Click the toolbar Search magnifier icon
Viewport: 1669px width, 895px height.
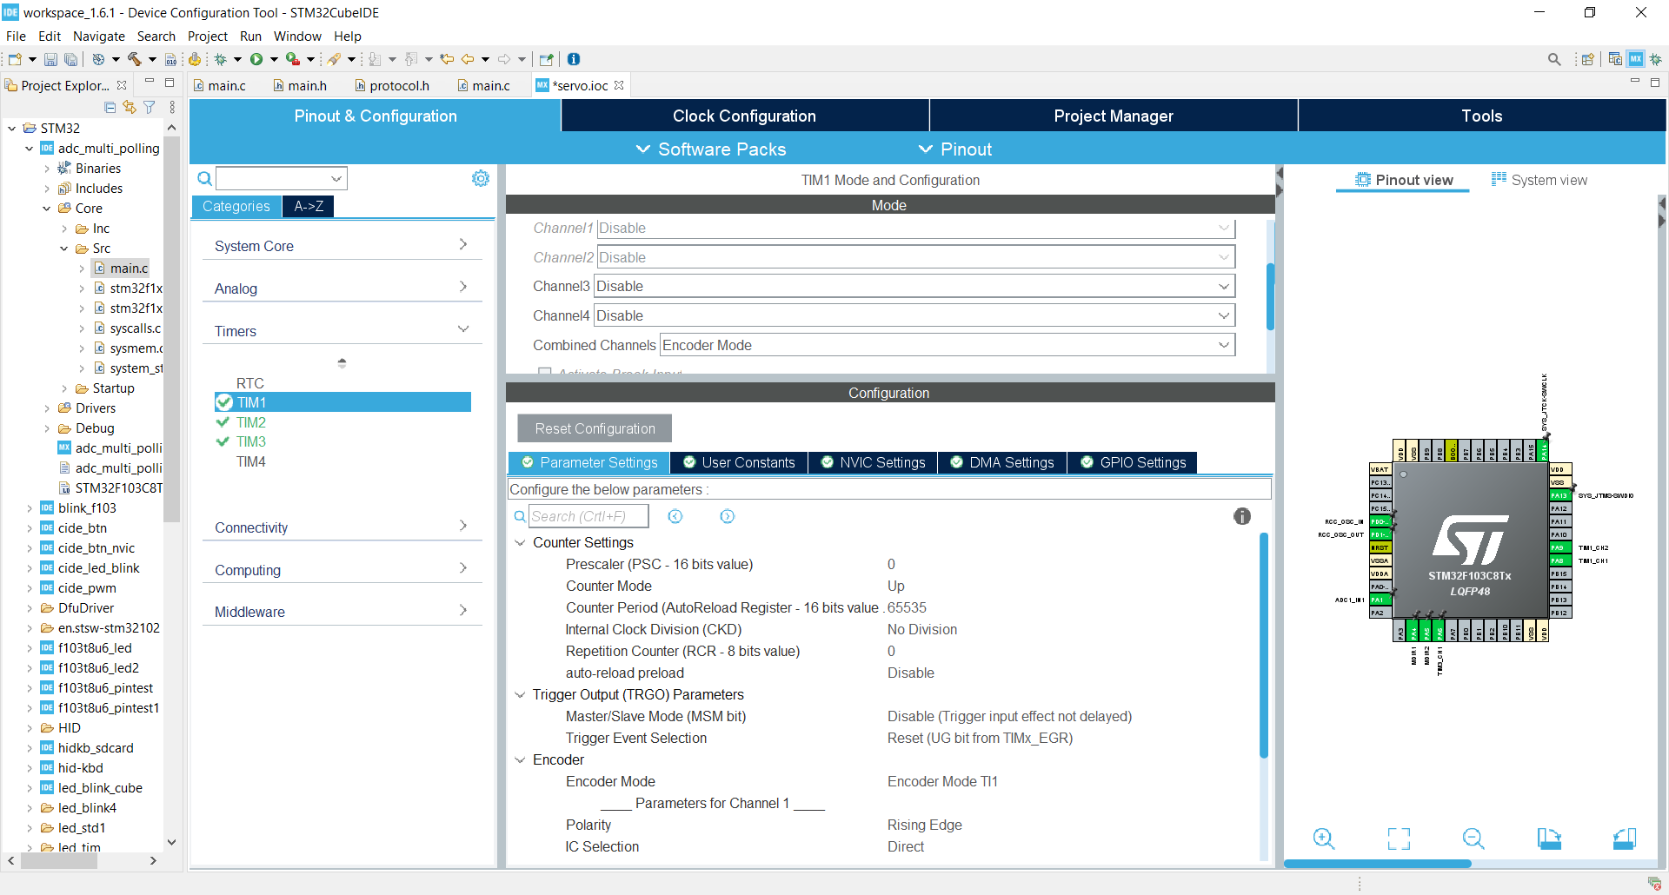click(x=1554, y=59)
